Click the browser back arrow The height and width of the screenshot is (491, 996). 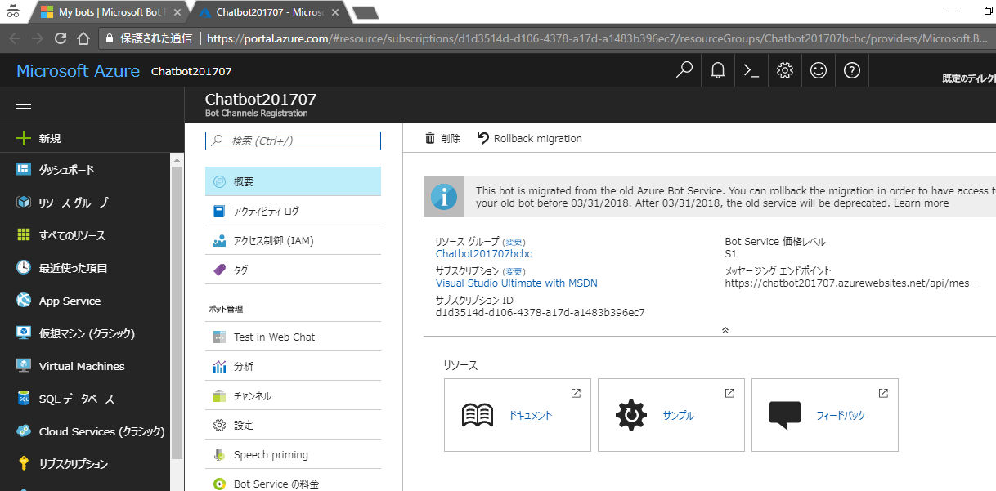[x=14, y=38]
